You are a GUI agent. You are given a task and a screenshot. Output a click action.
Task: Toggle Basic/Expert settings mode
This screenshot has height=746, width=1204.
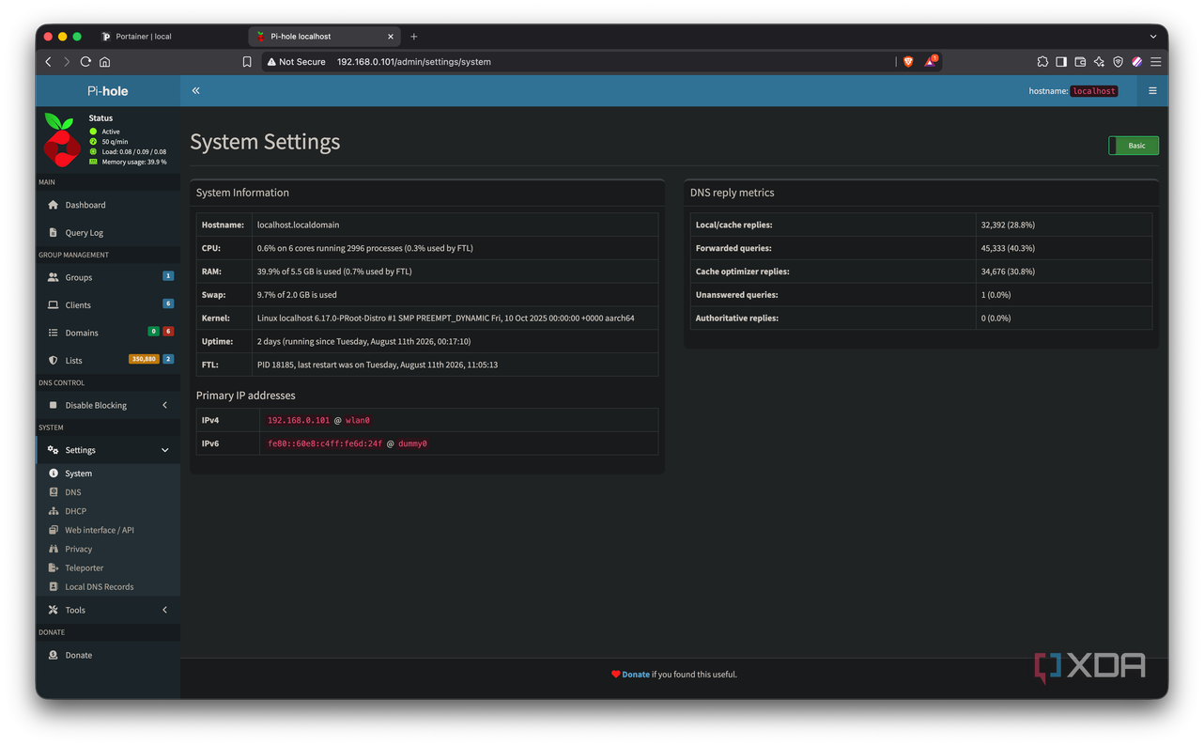tap(1134, 146)
